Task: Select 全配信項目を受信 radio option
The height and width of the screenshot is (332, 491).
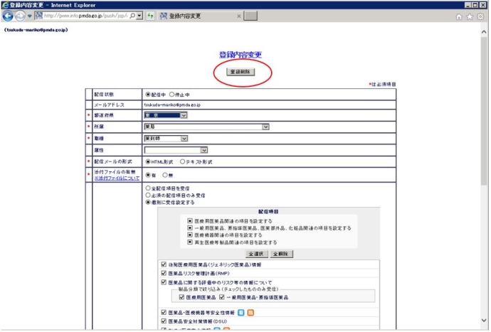Action: [x=148, y=188]
